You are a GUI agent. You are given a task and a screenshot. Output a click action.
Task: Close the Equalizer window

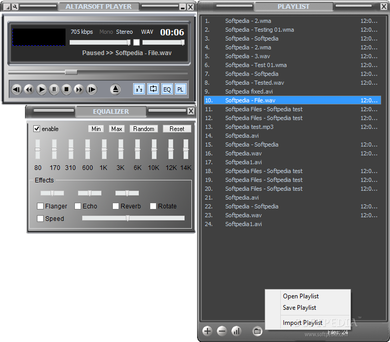coord(191,111)
